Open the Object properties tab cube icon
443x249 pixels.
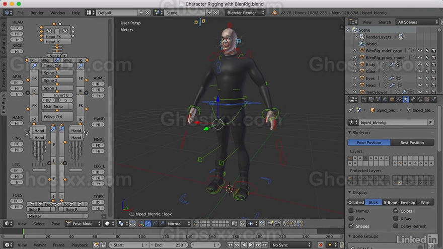[x=392, y=100]
